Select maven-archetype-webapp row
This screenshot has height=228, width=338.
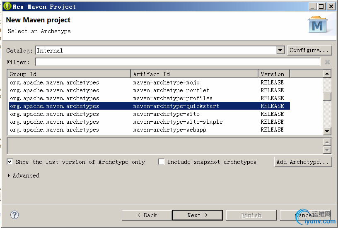click(x=149, y=130)
